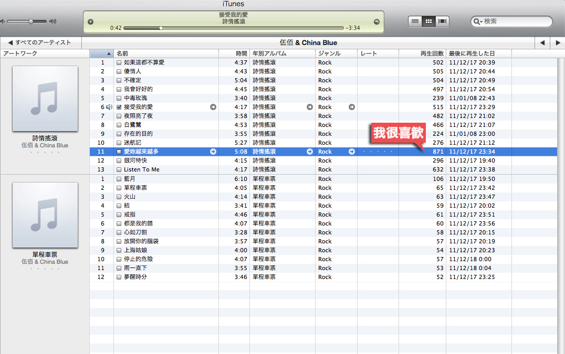Viewport: 565px width, 354px height.
Task: Click the round arrow at display's right edge
Action: click(x=376, y=22)
